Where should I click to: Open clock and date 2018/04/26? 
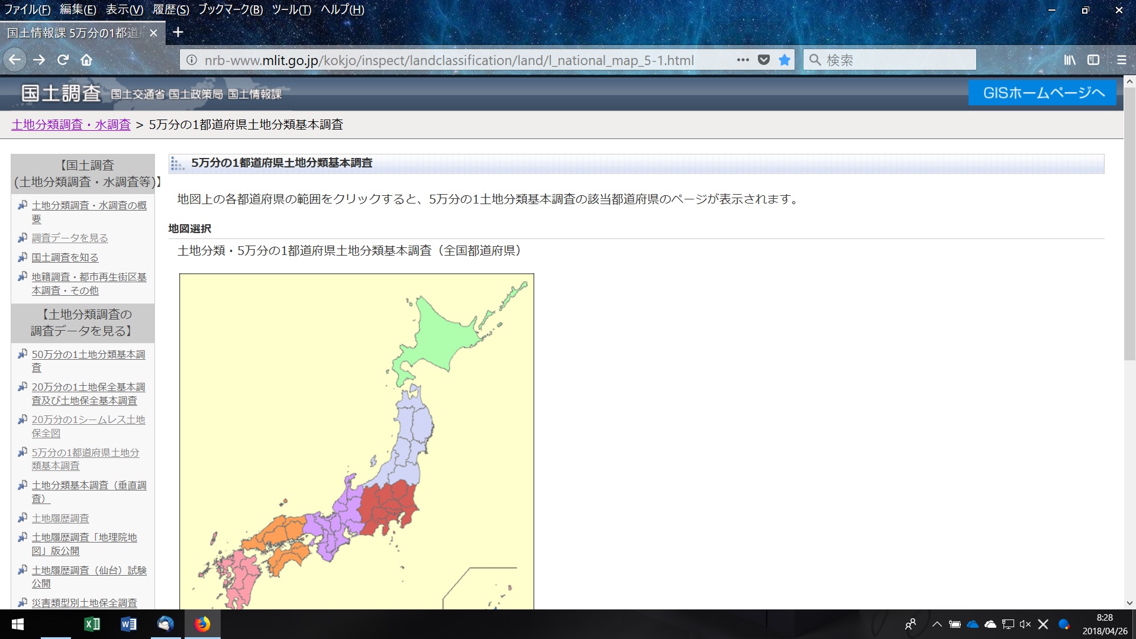(x=1105, y=624)
